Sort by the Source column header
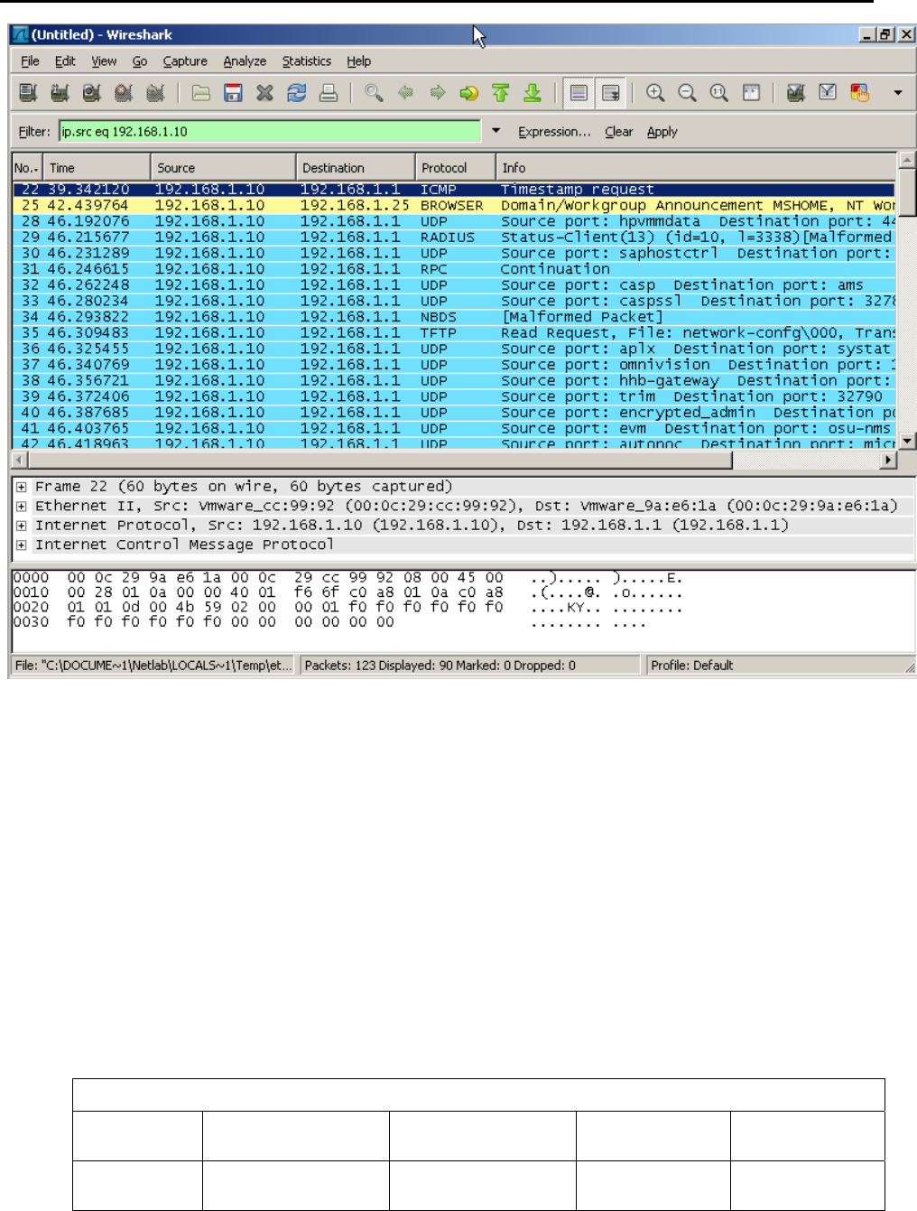Viewport: 917px width, 1211px height. pyautogui.click(x=223, y=167)
